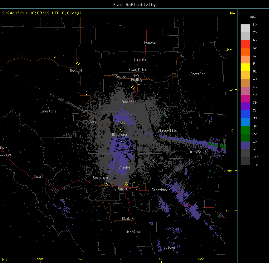Click the 50 tick on the bottom axis
Screen dimensions: 269x263
coord(160,259)
